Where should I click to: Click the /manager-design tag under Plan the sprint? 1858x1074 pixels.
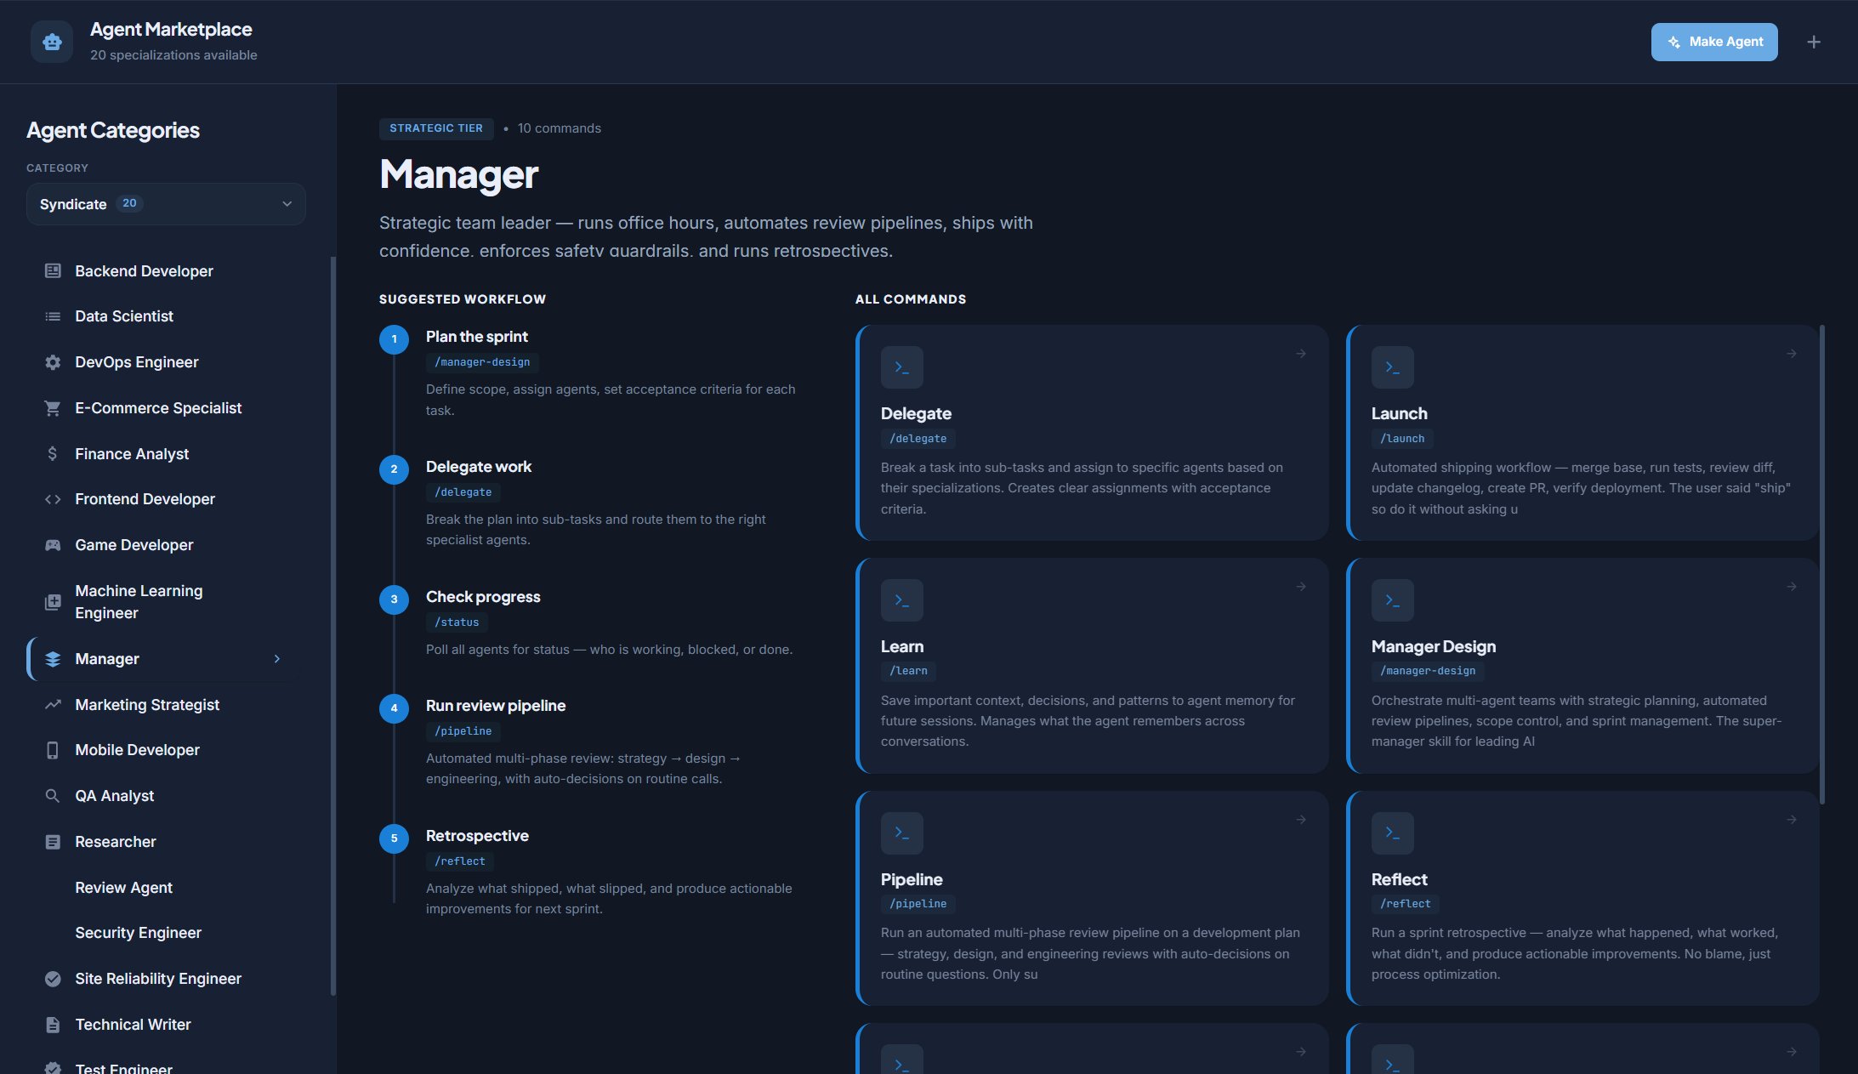click(482, 362)
